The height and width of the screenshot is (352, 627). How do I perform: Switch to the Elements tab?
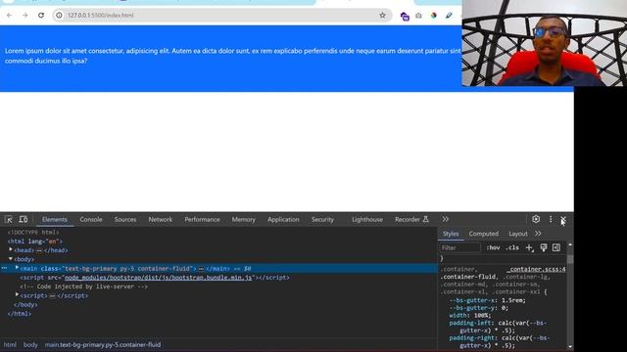click(55, 219)
